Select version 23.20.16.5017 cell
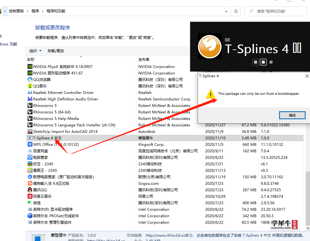Image resolution: width=310 pixels, height=241 pixels. 273,209
